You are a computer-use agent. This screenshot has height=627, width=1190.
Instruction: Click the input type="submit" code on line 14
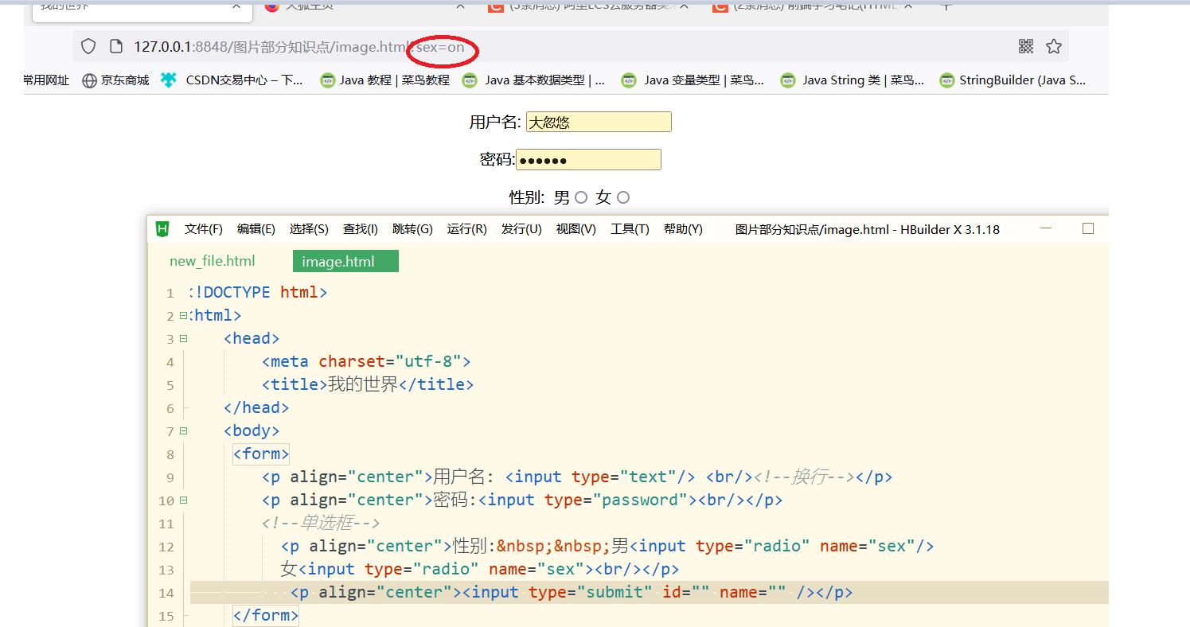click(572, 592)
